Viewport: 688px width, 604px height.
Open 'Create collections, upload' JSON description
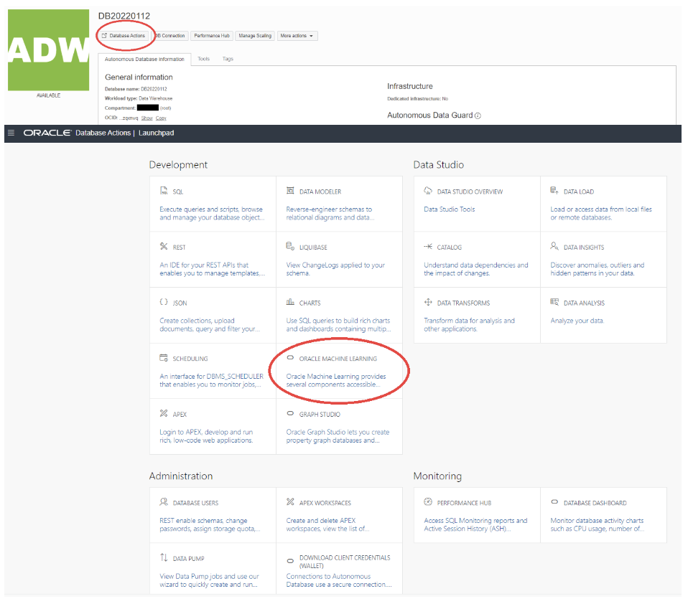pos(210,325)
